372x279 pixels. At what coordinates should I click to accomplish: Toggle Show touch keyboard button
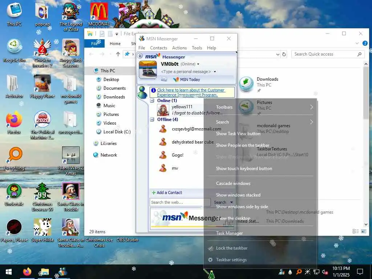click(x=260, y=169)
